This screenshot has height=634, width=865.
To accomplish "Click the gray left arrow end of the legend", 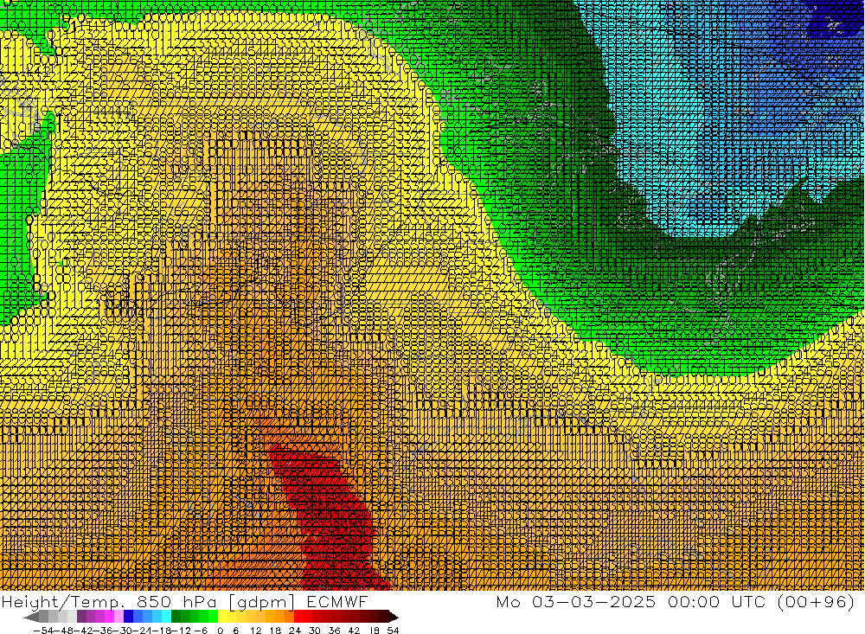I will 31,617.
